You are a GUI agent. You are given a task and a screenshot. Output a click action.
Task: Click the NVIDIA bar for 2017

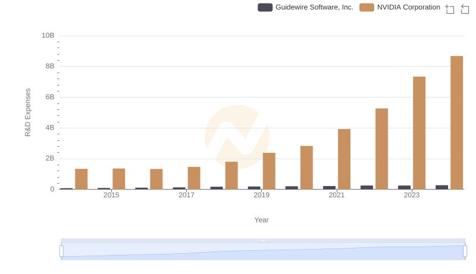tap(194, 178)
